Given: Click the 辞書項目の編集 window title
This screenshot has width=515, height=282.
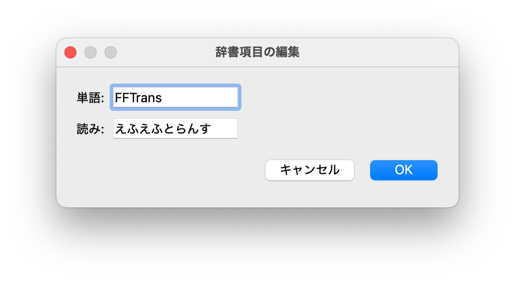Looking at the screenshot, I should (x=257, y=52).
